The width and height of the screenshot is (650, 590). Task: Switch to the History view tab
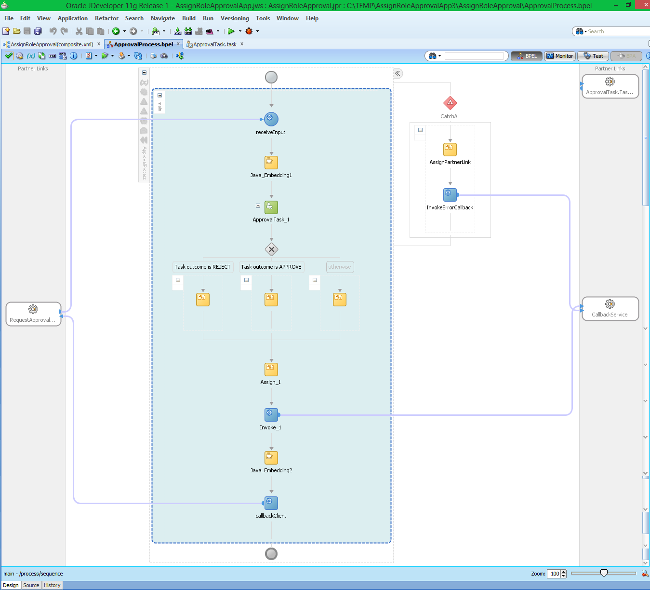coord(52,585)
